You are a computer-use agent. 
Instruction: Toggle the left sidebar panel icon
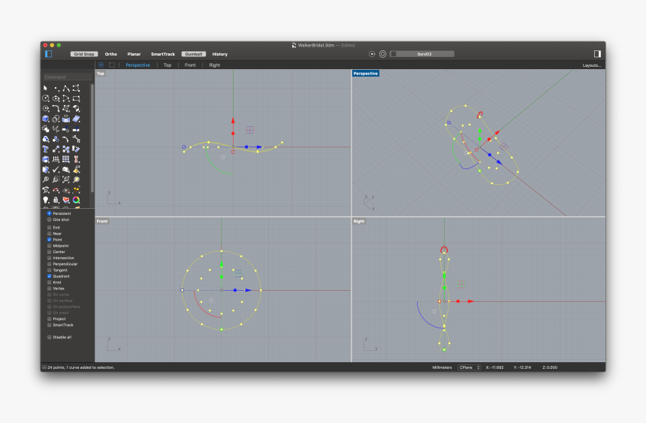[x=49, y=54]
